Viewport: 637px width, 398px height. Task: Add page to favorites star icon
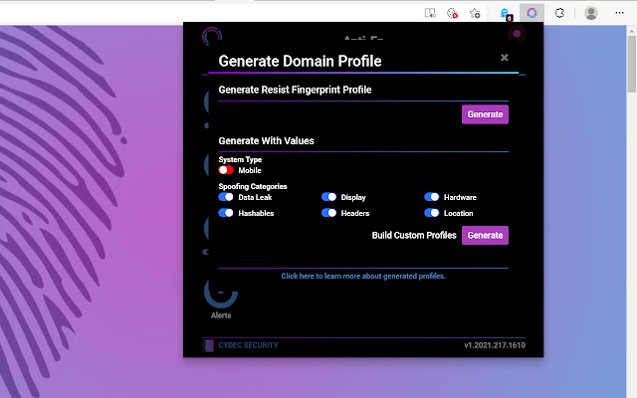(476, 13)
